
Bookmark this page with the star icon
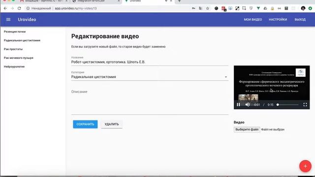click(x=208, y=8)
